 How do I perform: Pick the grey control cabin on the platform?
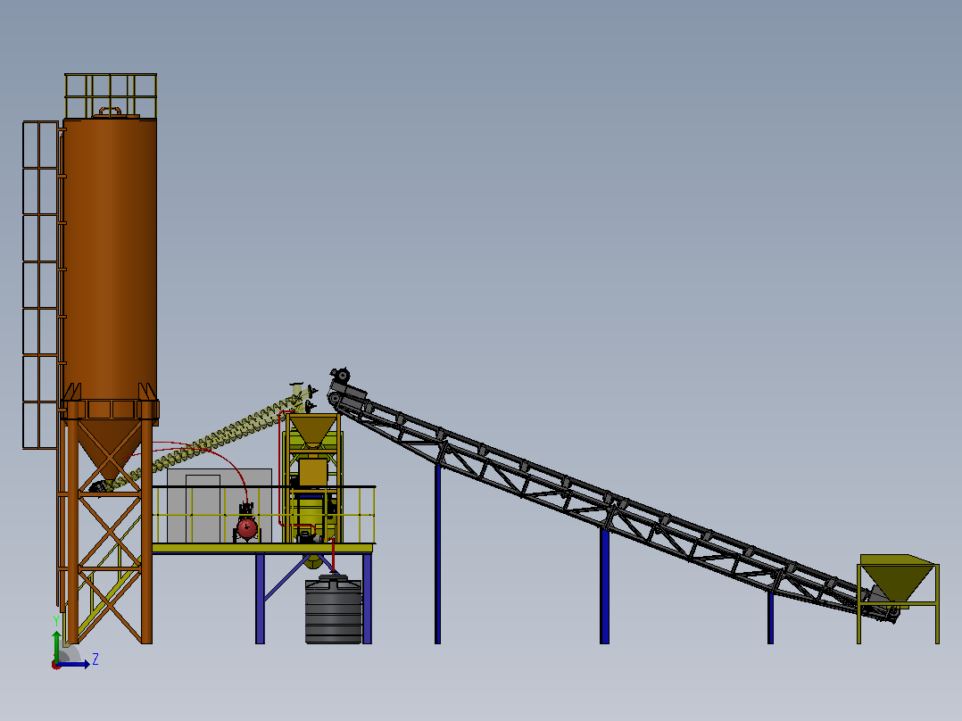point(219,506)
